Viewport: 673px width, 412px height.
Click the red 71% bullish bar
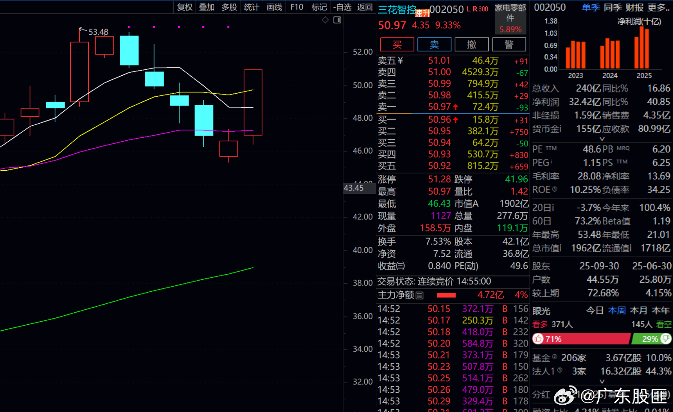click(x=582, y=339)
